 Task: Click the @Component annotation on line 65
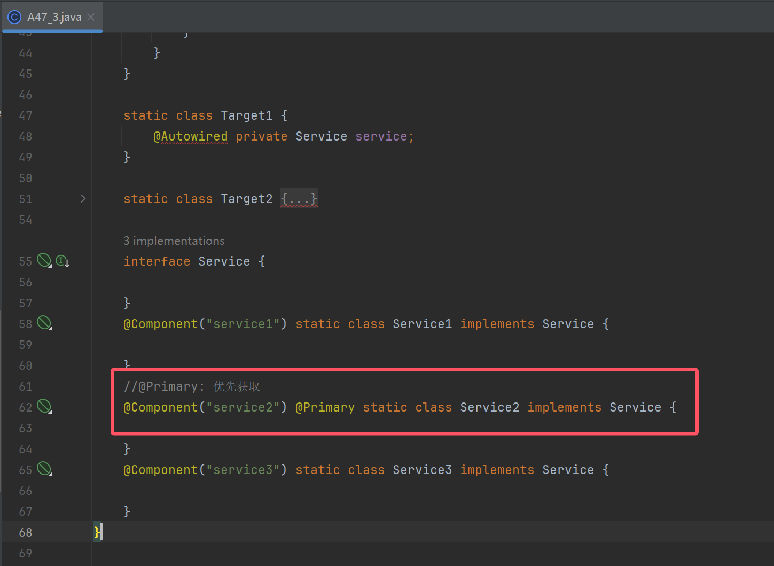[x=161, y=470]
